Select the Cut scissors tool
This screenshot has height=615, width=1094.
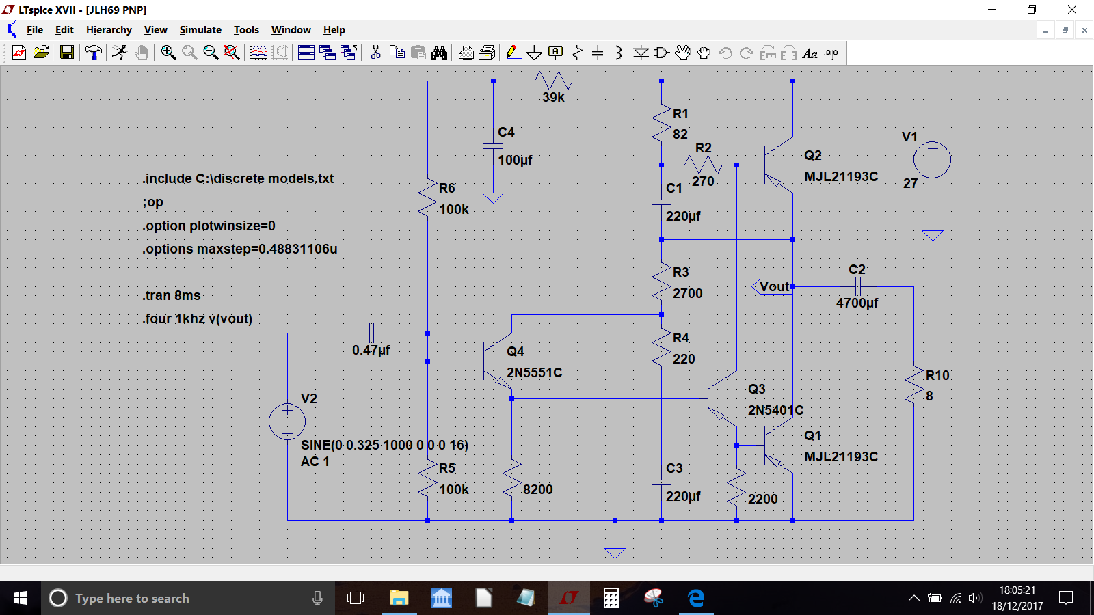(375, 53)
